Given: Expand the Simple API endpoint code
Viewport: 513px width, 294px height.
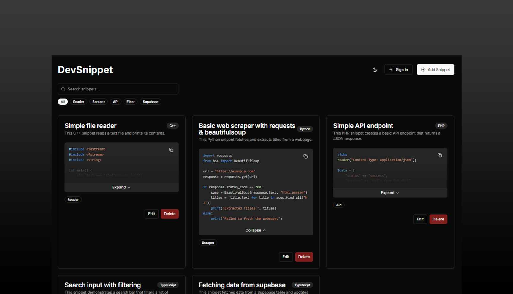Looking at the screenshot, I should pos(390,193).
